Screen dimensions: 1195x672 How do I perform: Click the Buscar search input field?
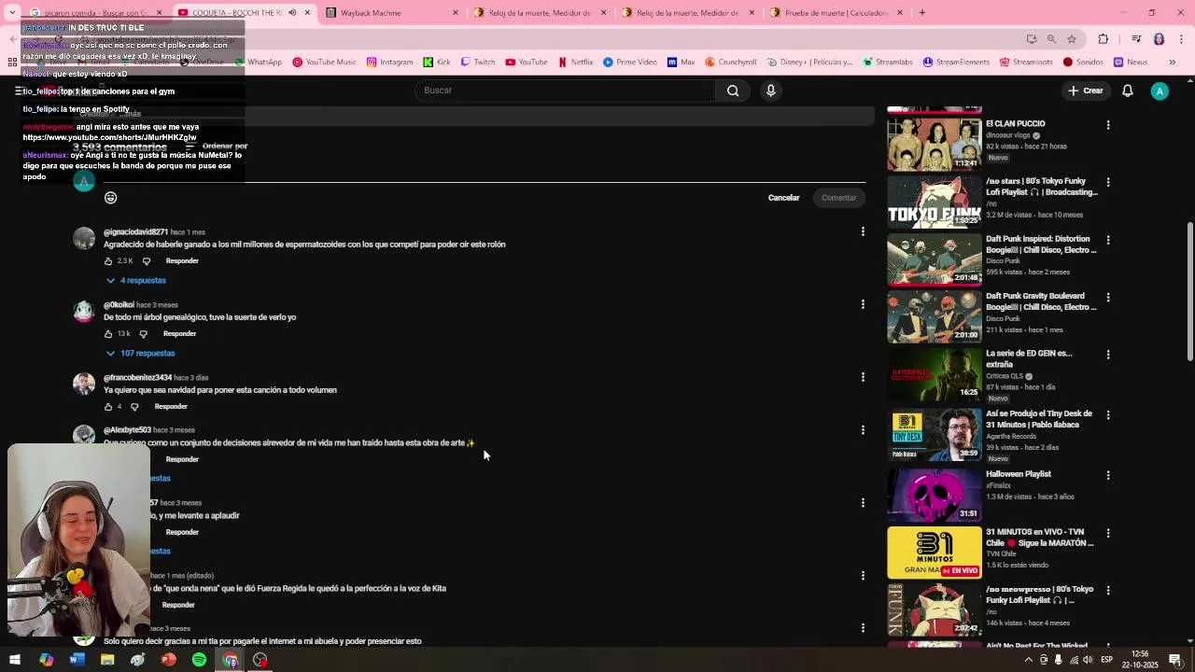pyautogui.click(x=565, y=91)
